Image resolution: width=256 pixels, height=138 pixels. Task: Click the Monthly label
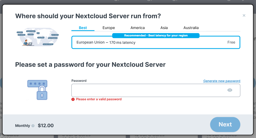pos(23,126)
